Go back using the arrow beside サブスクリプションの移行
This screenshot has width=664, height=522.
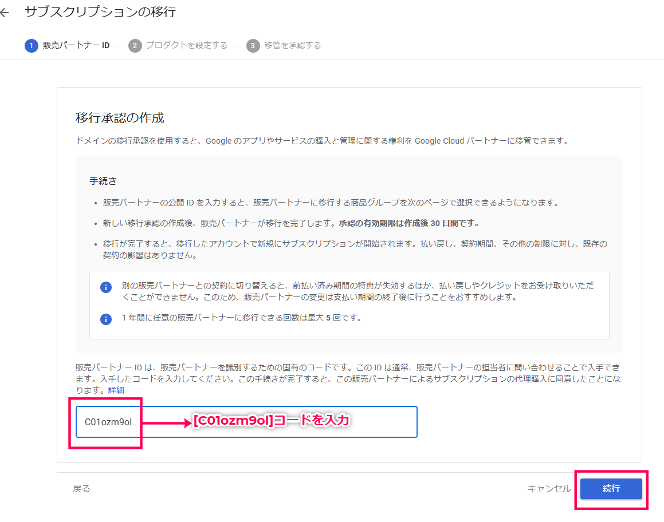click(x=5, y=13)
